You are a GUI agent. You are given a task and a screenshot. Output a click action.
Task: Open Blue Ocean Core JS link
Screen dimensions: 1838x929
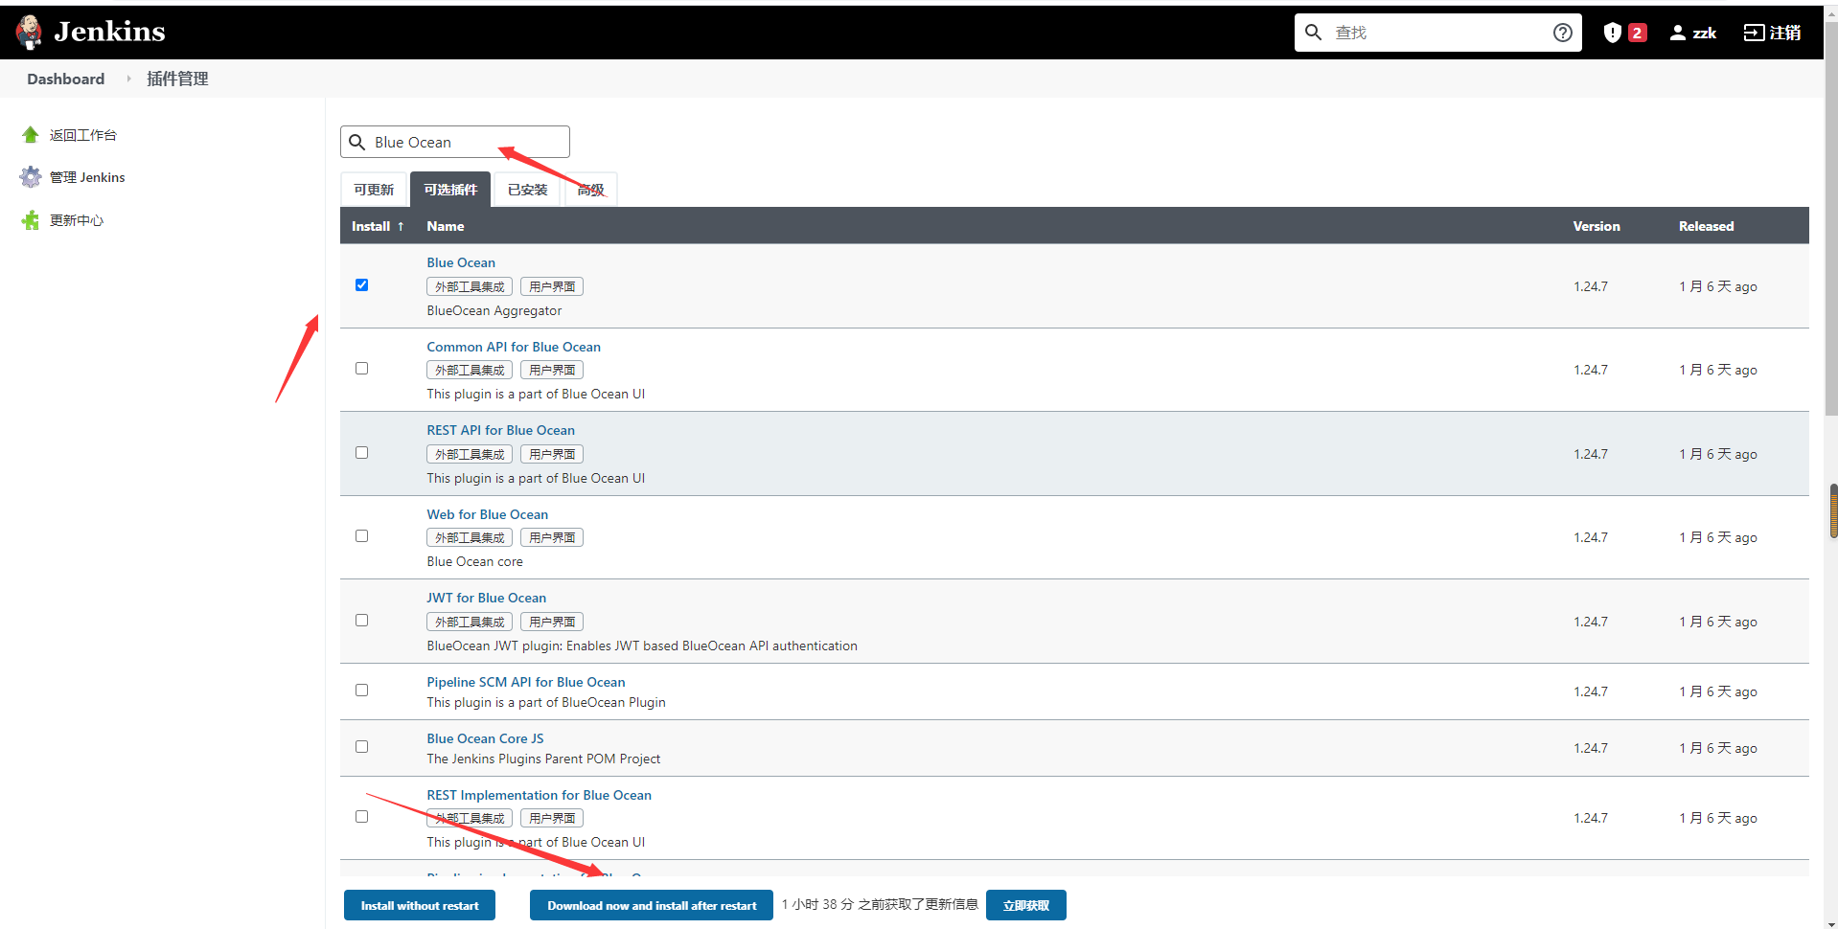click(x=485, y=738)
